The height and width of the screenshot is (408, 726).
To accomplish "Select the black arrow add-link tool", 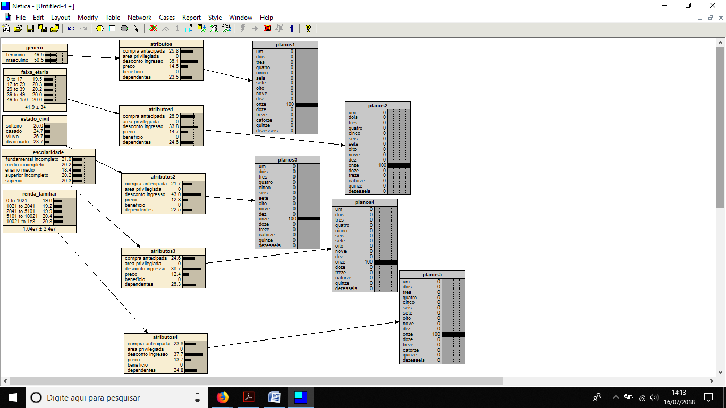I will pyautogui.click(x=137, y=29).
